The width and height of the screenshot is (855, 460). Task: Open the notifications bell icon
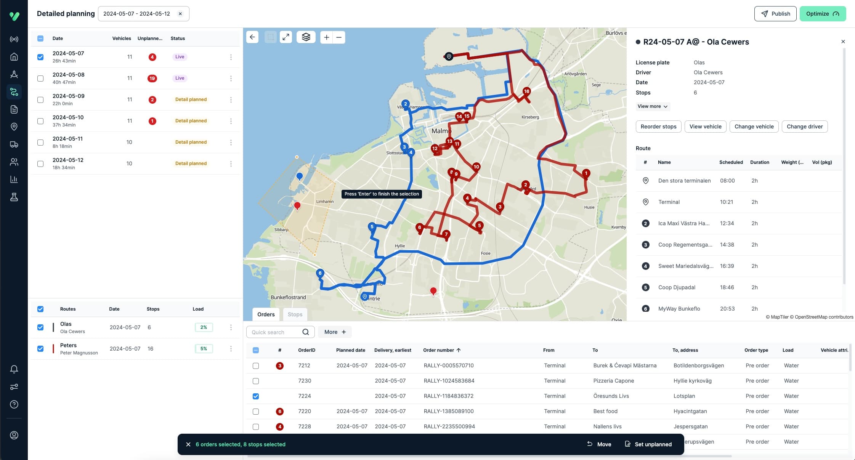[14, 369]
